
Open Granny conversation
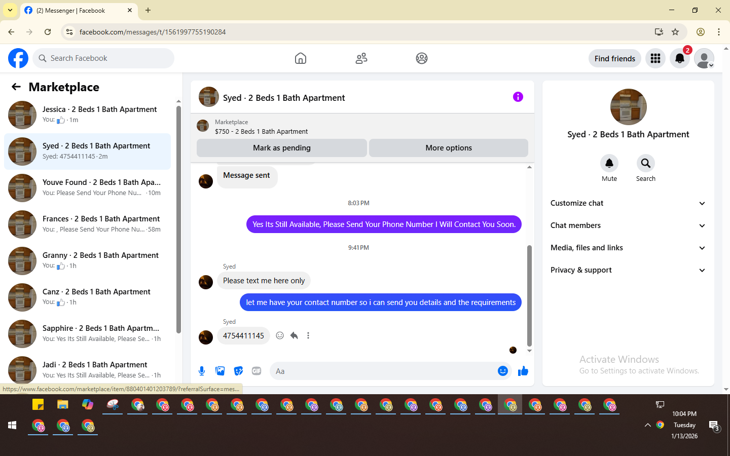pyautogui.click(x=87, y=261)
